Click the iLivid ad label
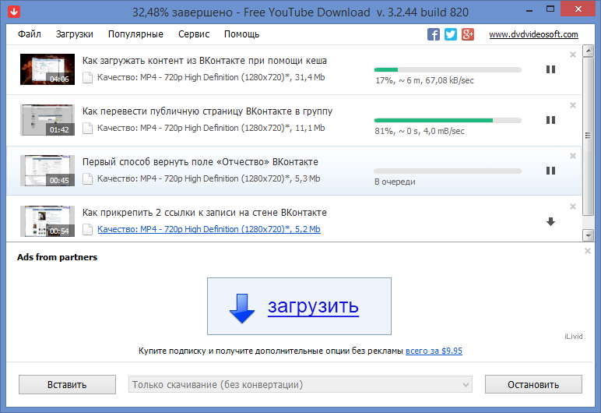The image size is (601, 413). coord(574,337)
